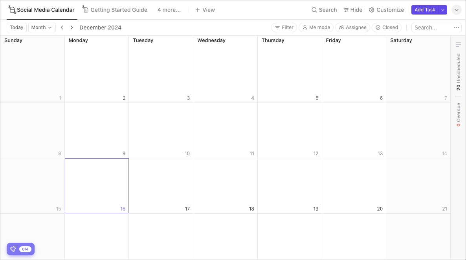Click inside the Search field
Viewport: 466px width, 260px height.
coord(430,27)
